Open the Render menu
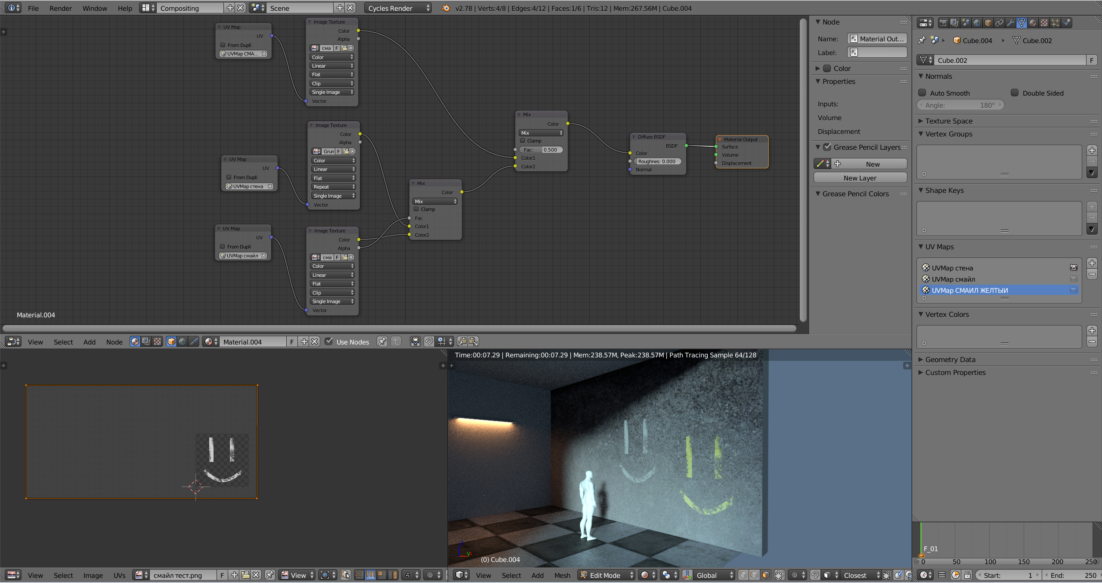The width and height of the screenshot is (1102, 583). click(x=60, y=8)
